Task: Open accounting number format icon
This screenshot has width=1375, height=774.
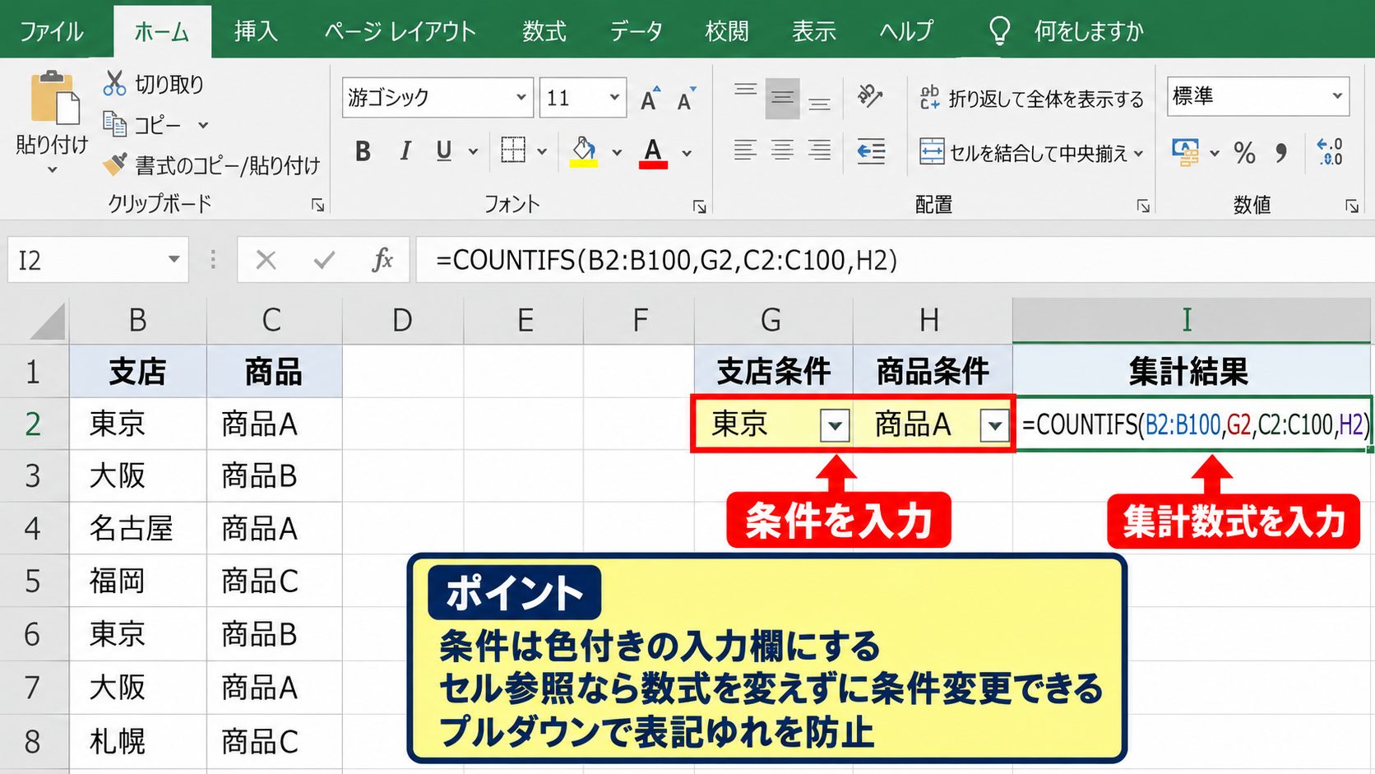Action: click(1185, 152)
